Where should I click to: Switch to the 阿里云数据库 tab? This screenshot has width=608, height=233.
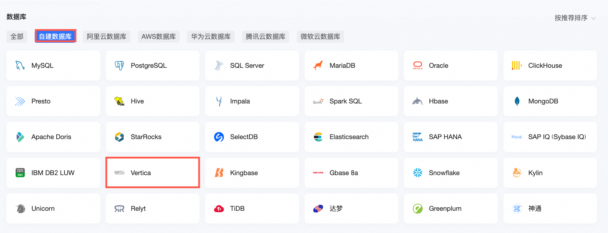click(x=107, y=36)
